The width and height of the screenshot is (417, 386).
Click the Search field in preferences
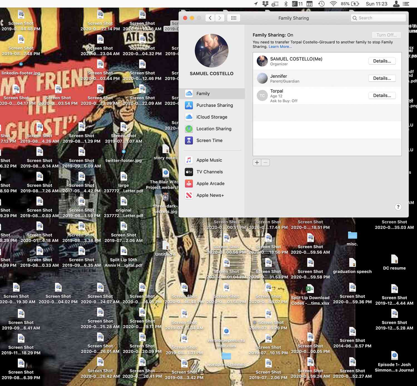pos(378,18)
